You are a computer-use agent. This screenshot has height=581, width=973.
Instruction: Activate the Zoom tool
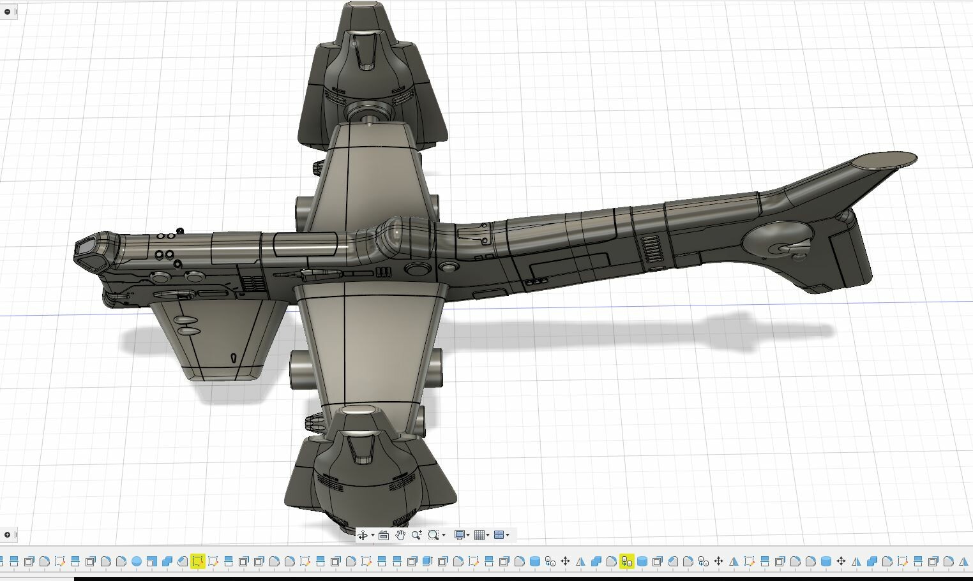pyautogui.click(x=416, y=534)
